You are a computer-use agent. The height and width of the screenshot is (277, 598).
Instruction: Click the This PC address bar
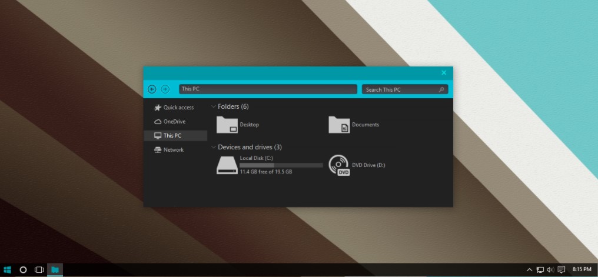[x=268, y=89]
